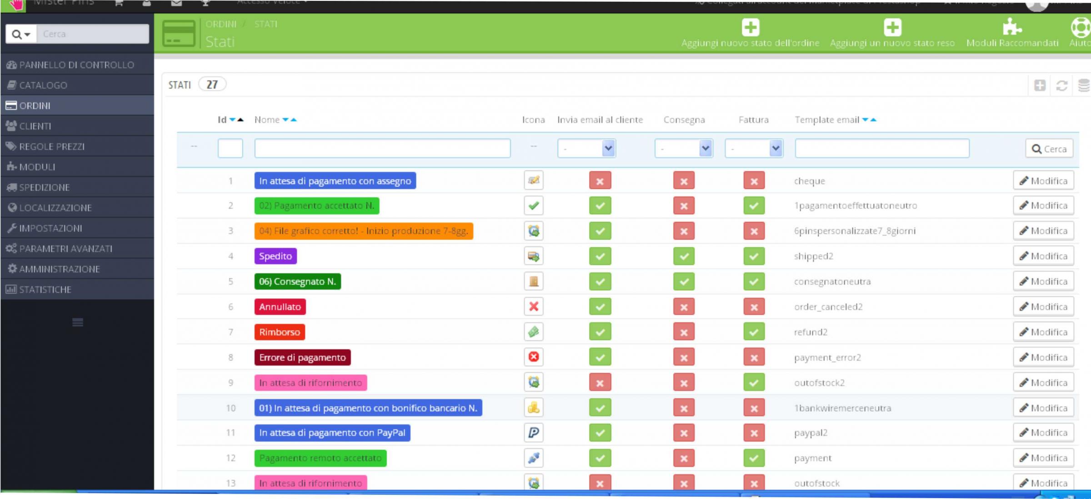Open Consegna filter dropdown
1091x499 pixels.
[x=683, y=149]
